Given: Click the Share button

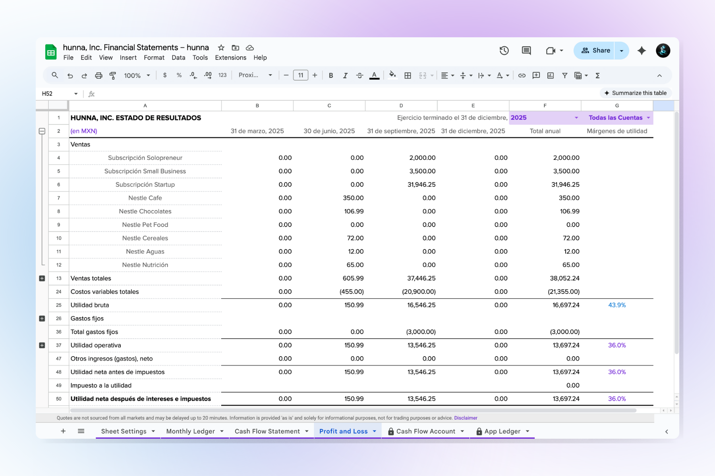Looking at the screenshot, I should click(x=595, y=50).
